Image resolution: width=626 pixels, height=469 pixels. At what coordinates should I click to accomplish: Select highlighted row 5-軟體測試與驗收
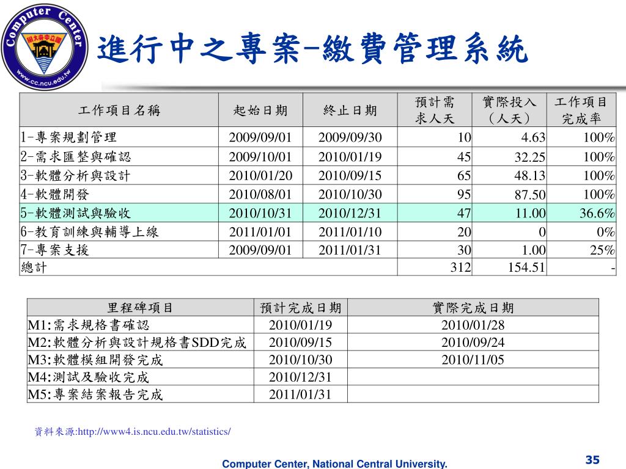(318, 213)
